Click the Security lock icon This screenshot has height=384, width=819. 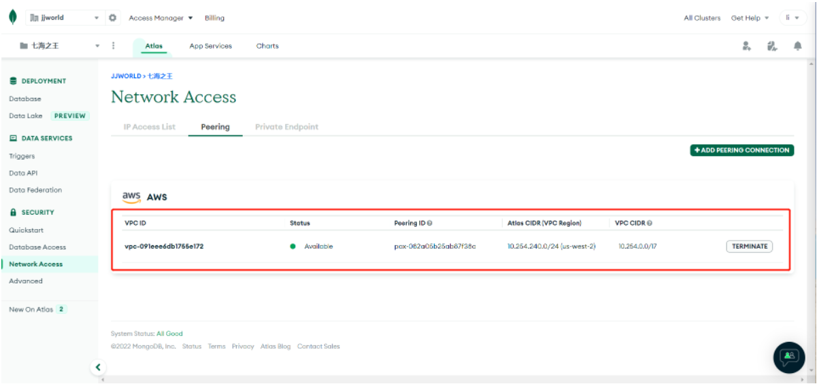pos(13,212)
